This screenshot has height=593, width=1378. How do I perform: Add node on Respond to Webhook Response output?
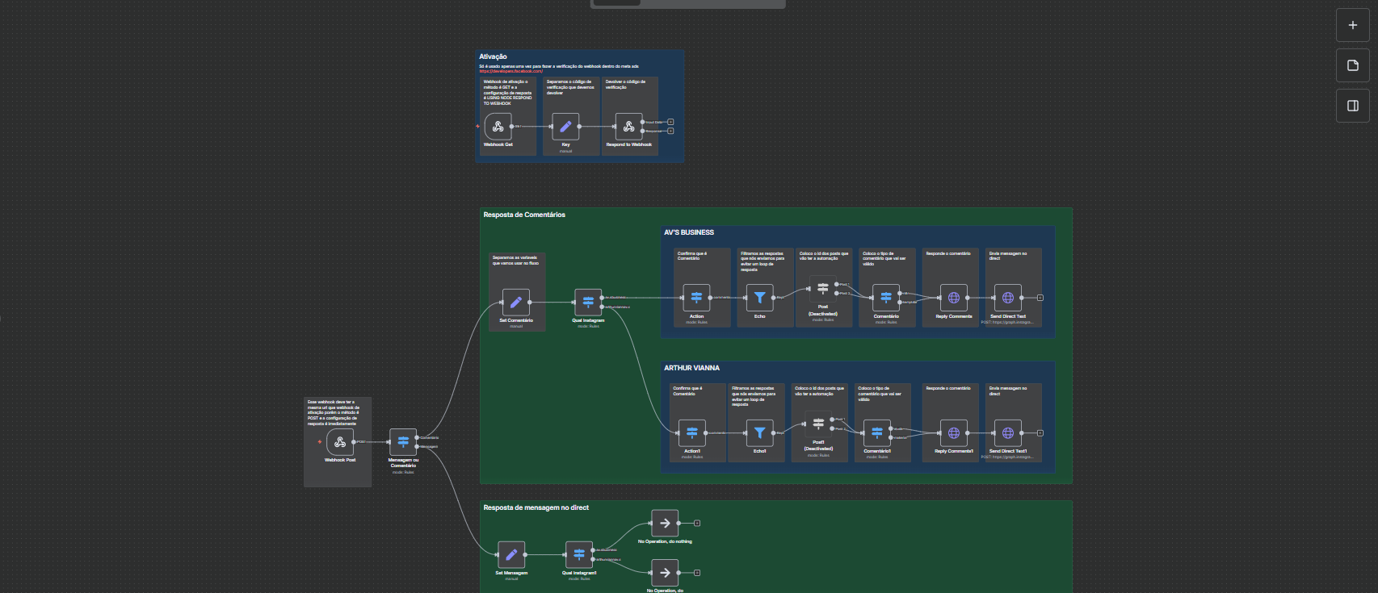(x=670, y=131)
